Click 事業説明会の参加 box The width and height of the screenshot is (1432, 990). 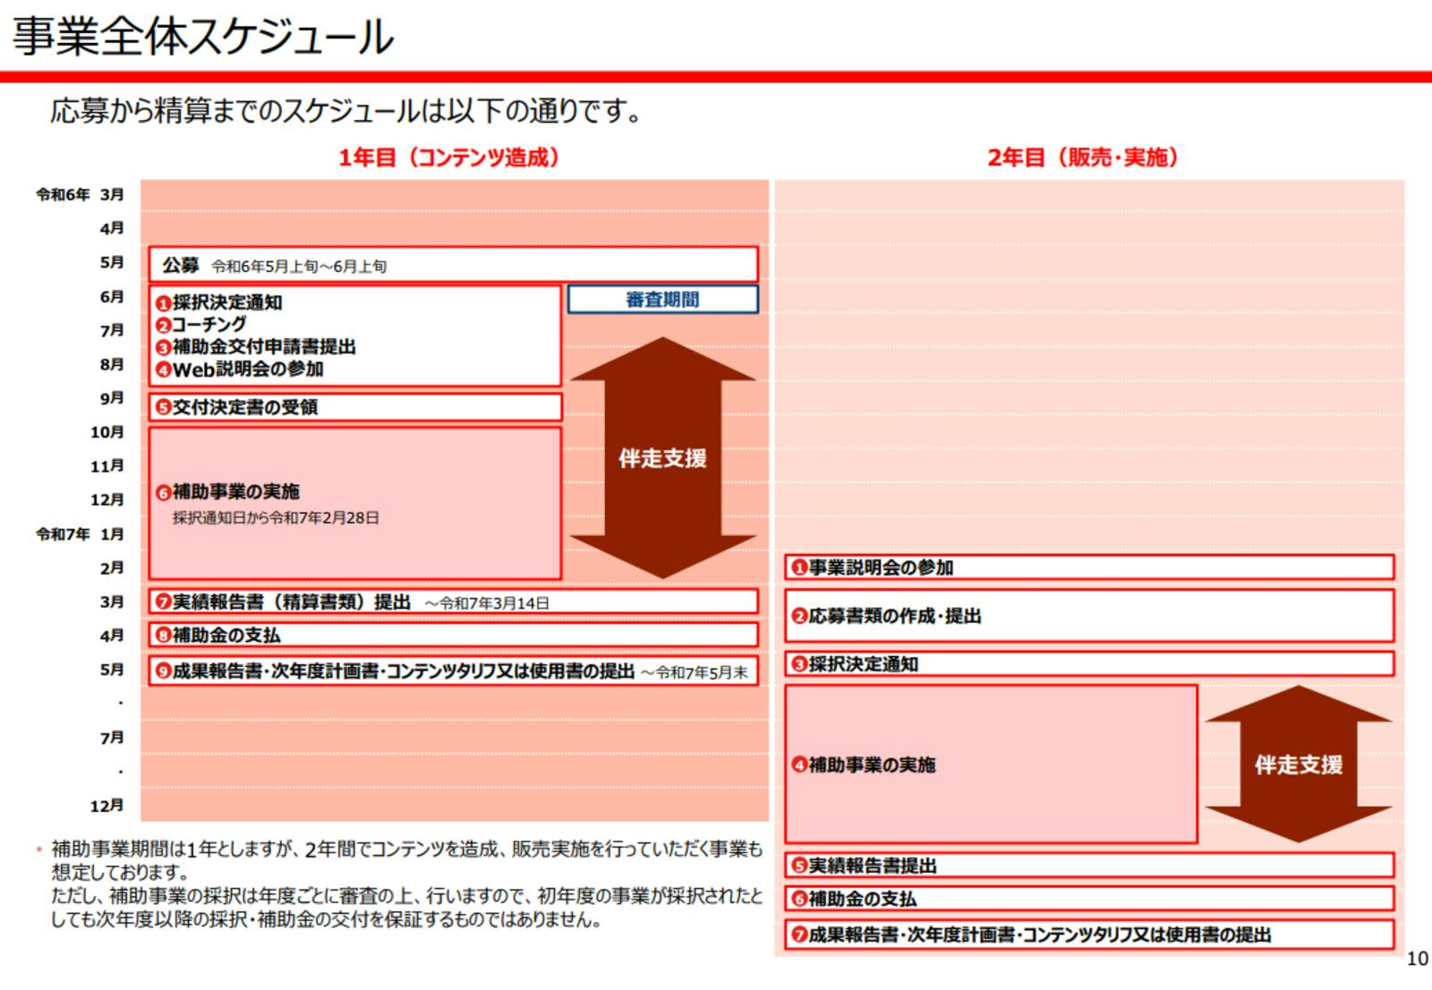click(1090, 568)
